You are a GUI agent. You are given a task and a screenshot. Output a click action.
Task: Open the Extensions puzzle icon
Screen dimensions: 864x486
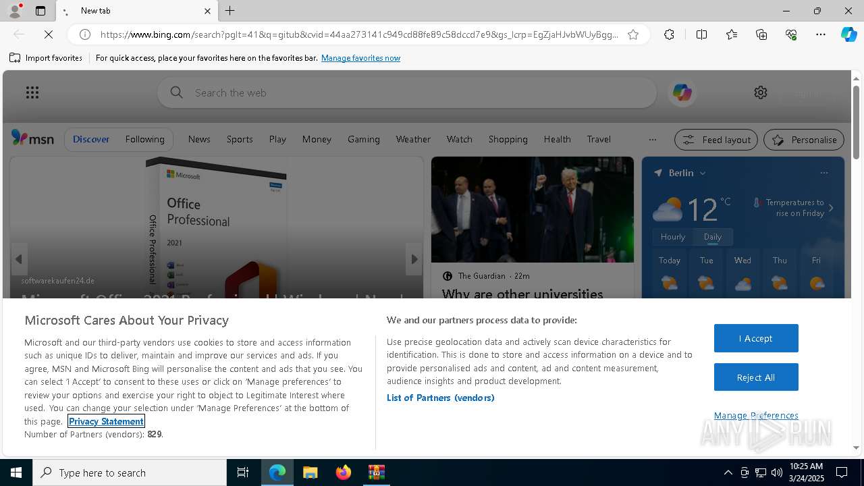[669, 34]
